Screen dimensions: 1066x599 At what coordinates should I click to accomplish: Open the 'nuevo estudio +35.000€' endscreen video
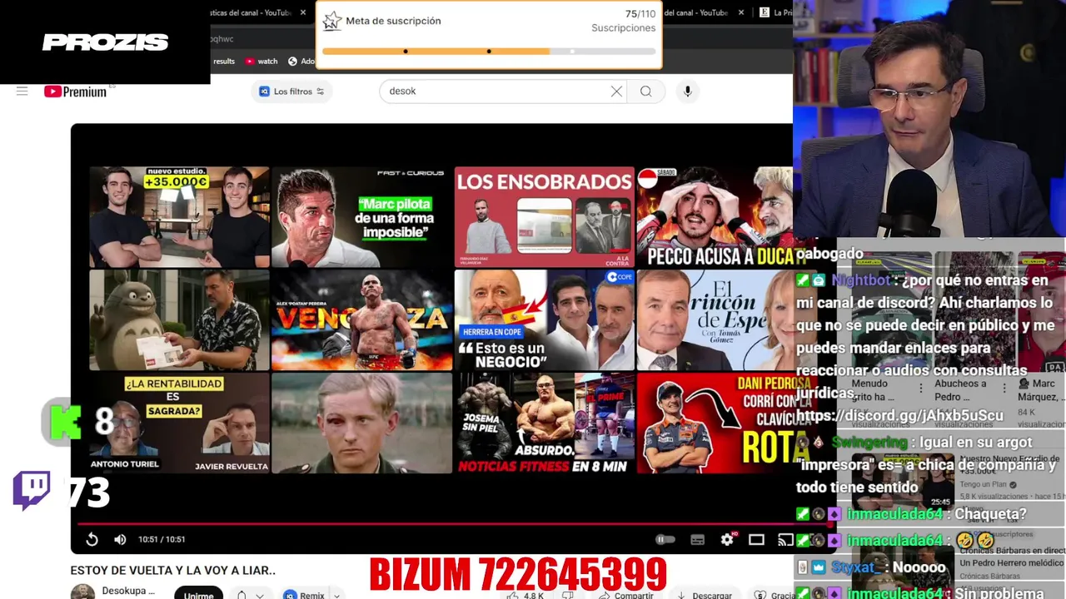[x=179, y=216]
